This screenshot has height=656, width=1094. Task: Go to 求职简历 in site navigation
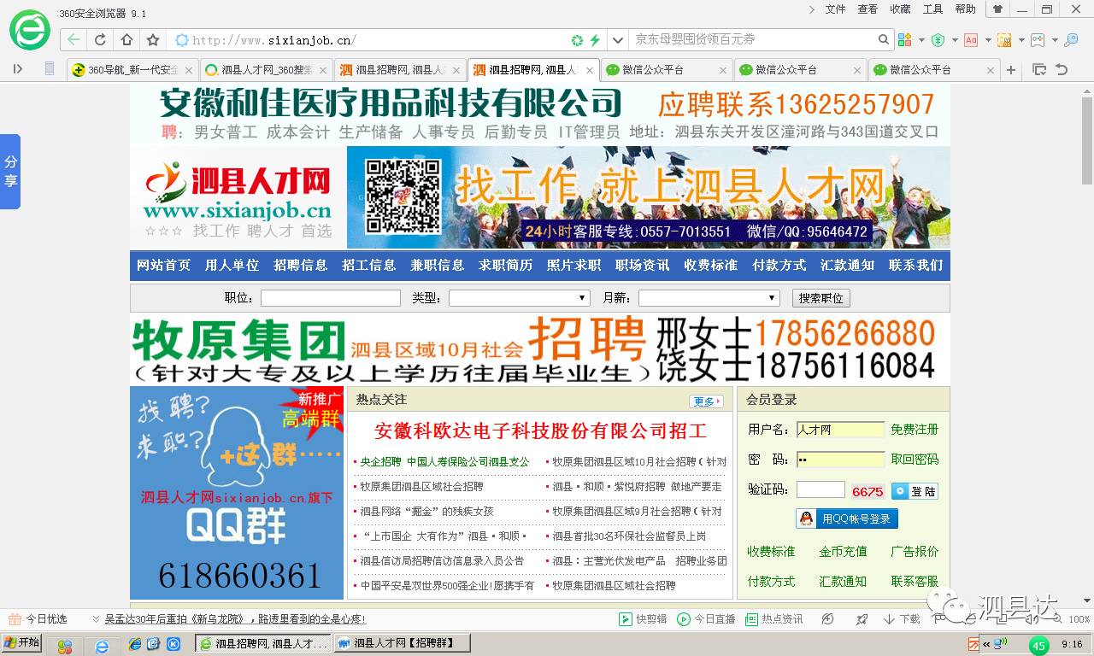tap(506, 266)
